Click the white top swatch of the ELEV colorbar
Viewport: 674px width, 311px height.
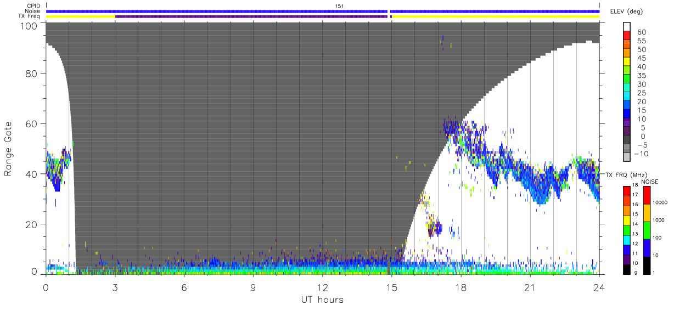click(x=628, y=27)
